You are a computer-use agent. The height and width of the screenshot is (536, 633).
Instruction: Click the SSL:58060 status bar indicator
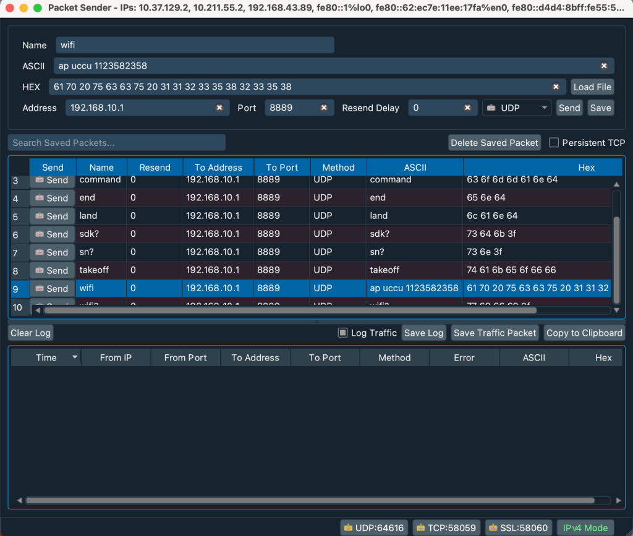tap(518, 528)
